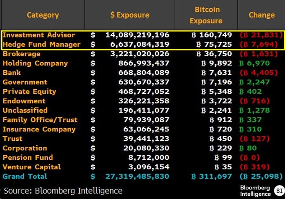The image size is (285, 199).
Task: Select the Hedge Fund Manager row label
Action: point(41,44)
